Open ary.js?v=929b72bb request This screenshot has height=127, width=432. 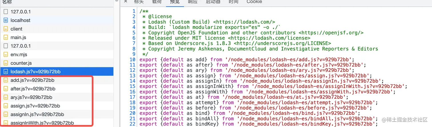[57, 97]
